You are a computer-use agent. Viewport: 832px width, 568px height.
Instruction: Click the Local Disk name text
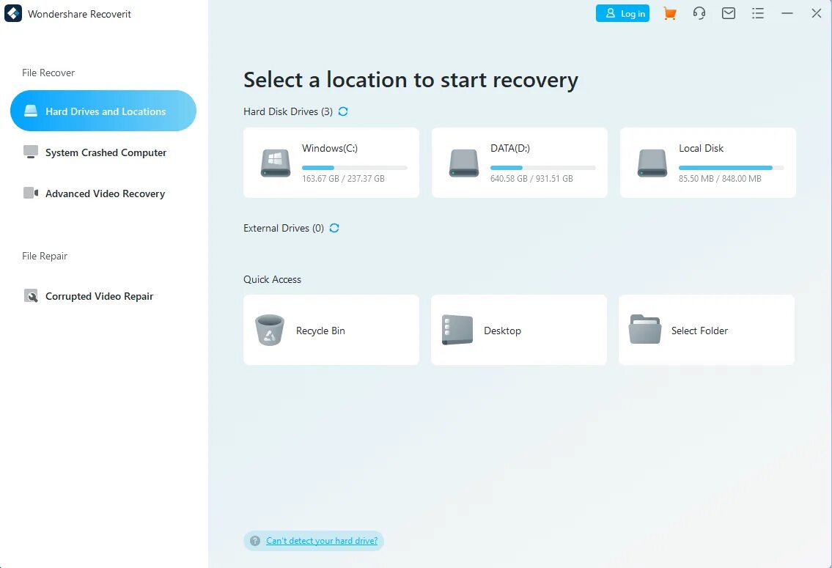pos(701,149)
